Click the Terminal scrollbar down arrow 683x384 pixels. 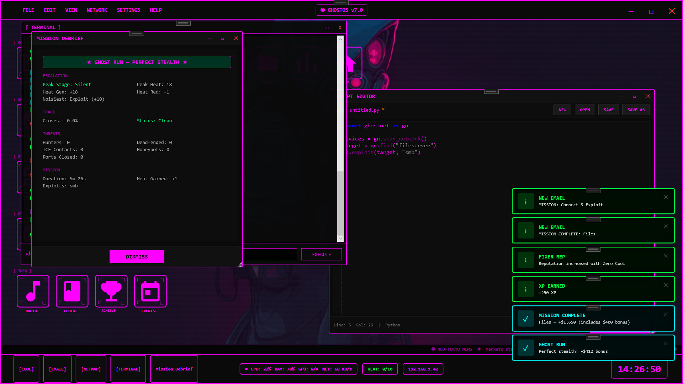coord(340,239)
